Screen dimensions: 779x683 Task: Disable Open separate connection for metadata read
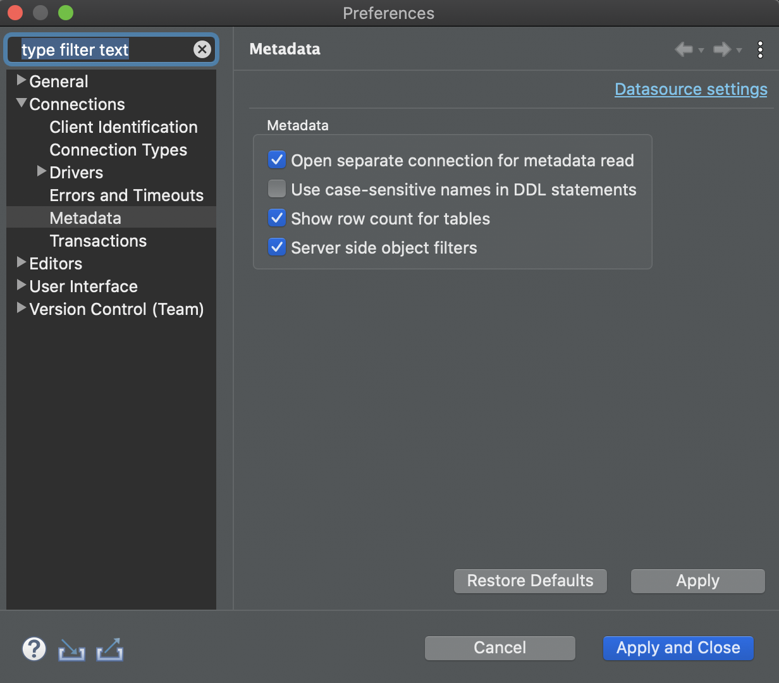[x=276, y=160]
